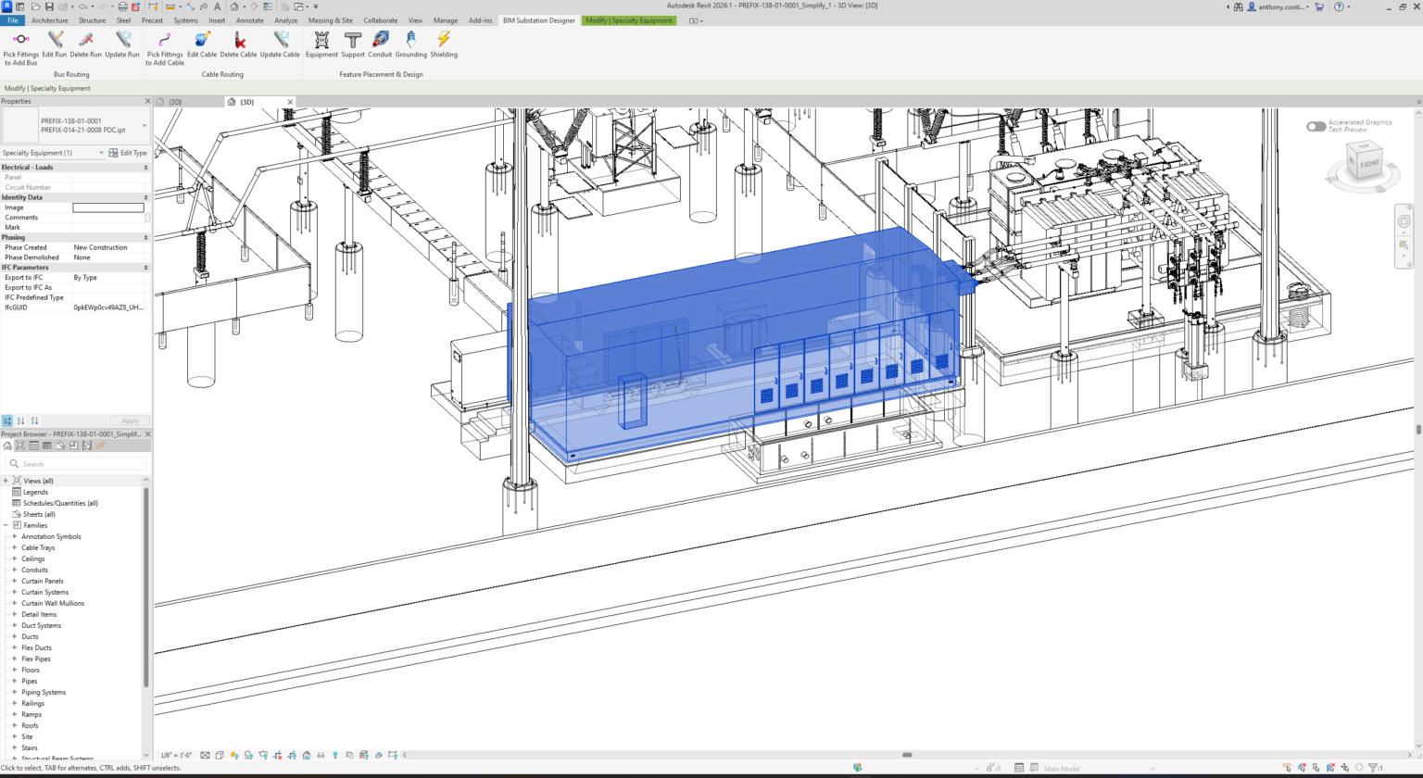The width and height of the screenshot is (1423, 778).
Task: Switch to BIM Substation Designer tab
Action: (x=538, y=19)
